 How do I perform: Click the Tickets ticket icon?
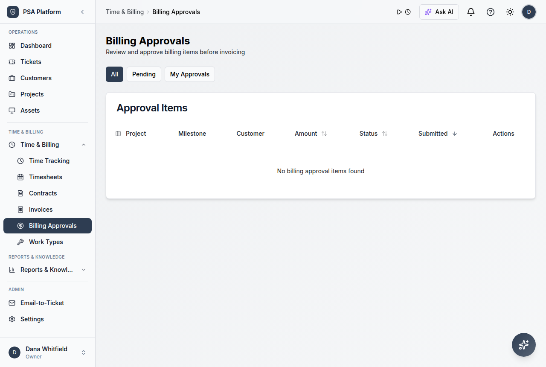coord(12,62)
